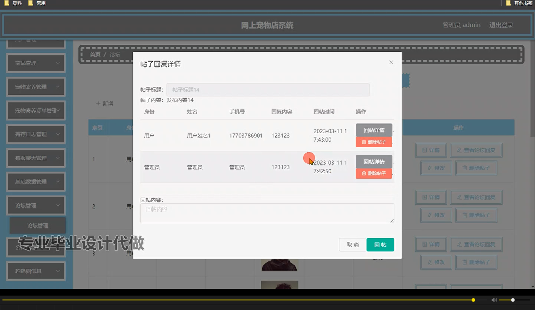535x310 pixels.
Task: Collapse the 论坛管理 menu
Action: click(35, 205)
